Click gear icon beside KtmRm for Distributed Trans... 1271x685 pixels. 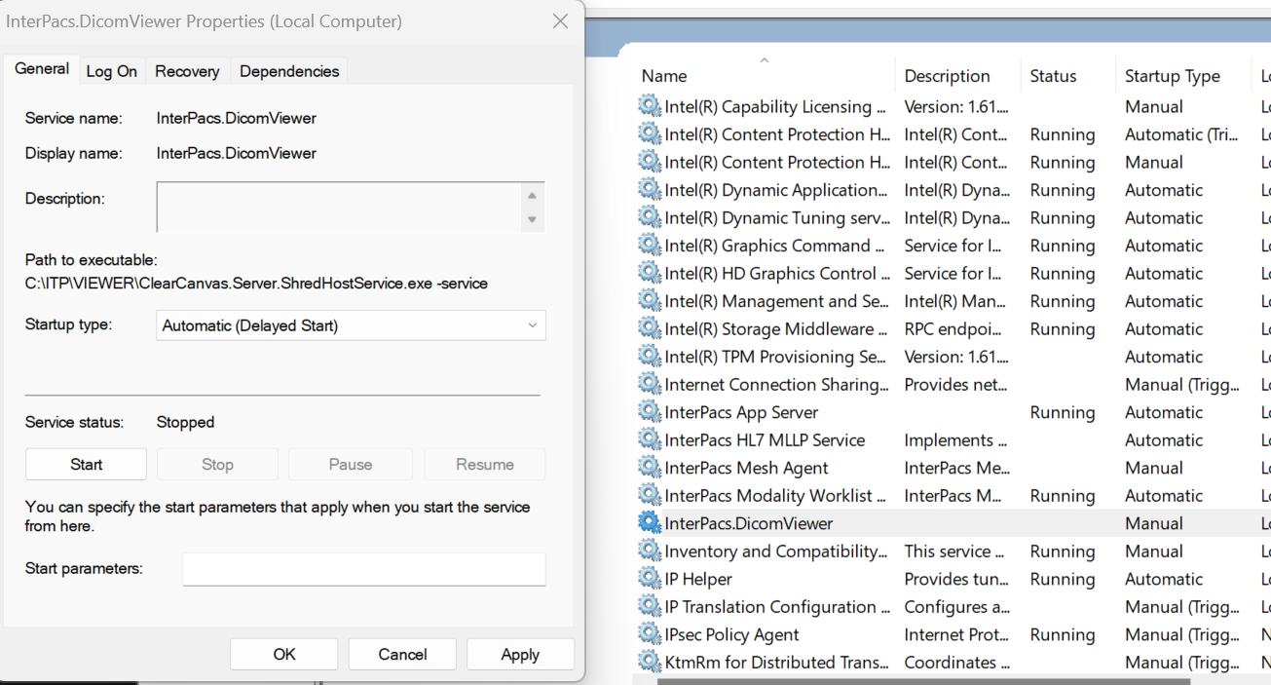point(650,662)
